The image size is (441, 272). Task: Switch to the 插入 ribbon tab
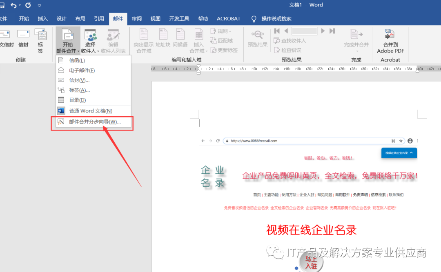click(43, 18)
